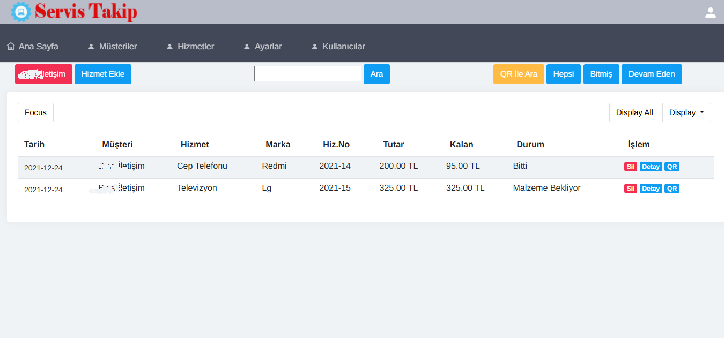Show Devam Eden services
The height and width of the screenshot is (338, 724).
[651, 74]
